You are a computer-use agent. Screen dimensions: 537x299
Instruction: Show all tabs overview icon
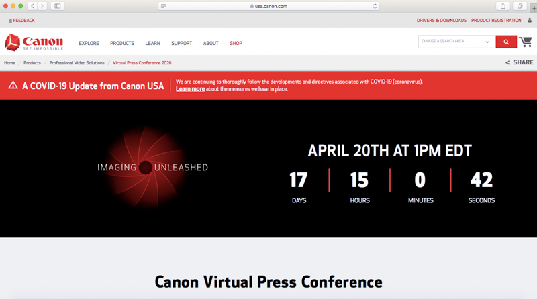tap(520, 6)
